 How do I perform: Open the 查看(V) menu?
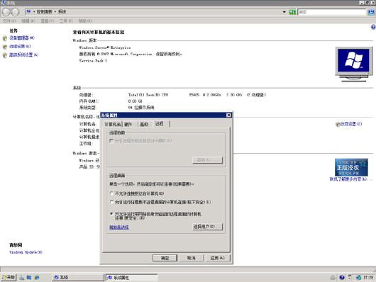point(48,21)
